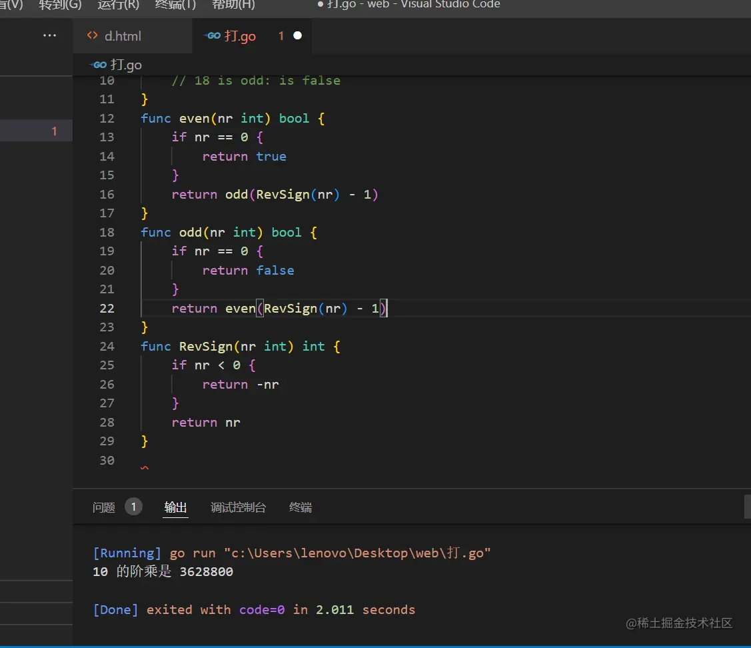Open the 转到(G) menu
Screen dimensions: 751x648
click(60, 5)
